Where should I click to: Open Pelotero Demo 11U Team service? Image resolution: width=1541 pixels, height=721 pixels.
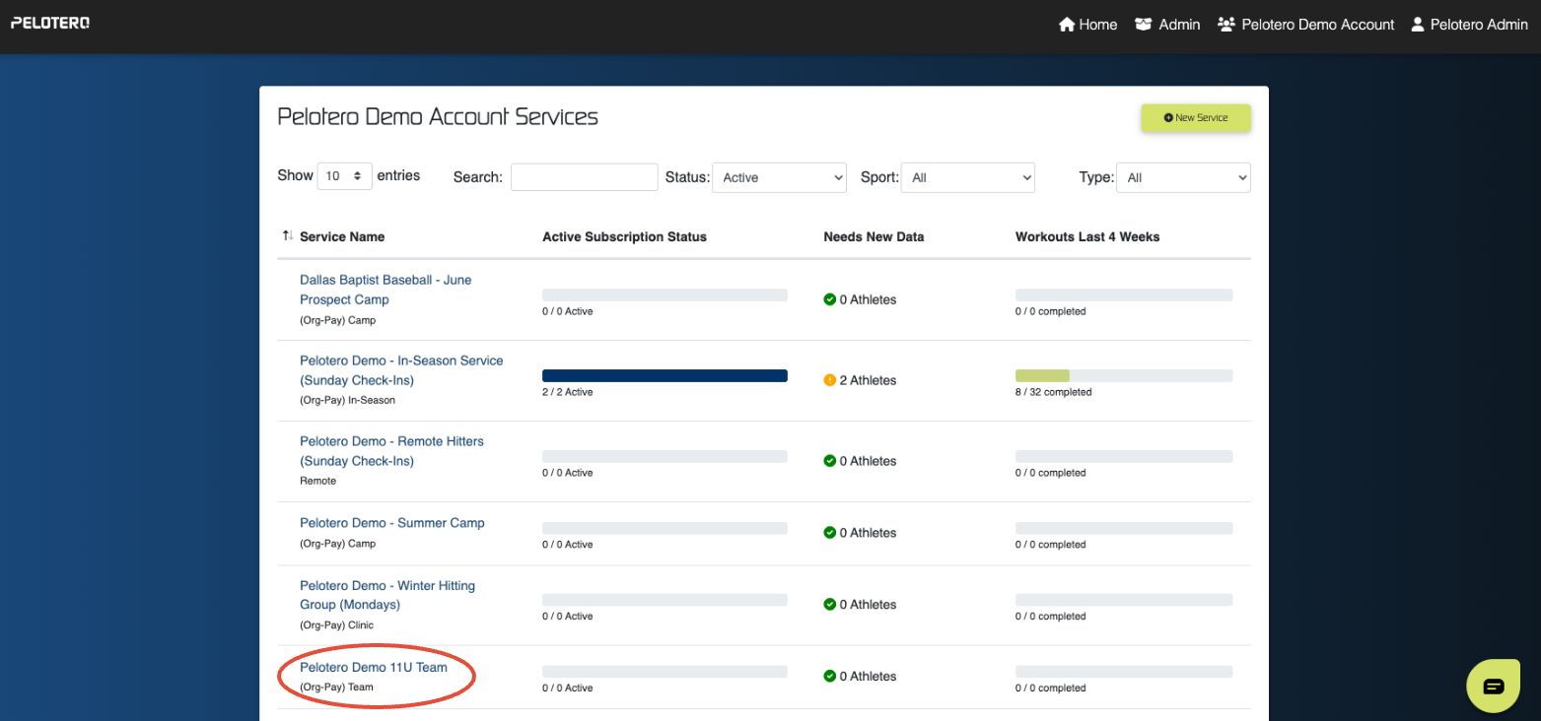[x=374, y=667]
